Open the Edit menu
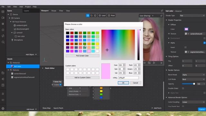 [x=9, y=6]
